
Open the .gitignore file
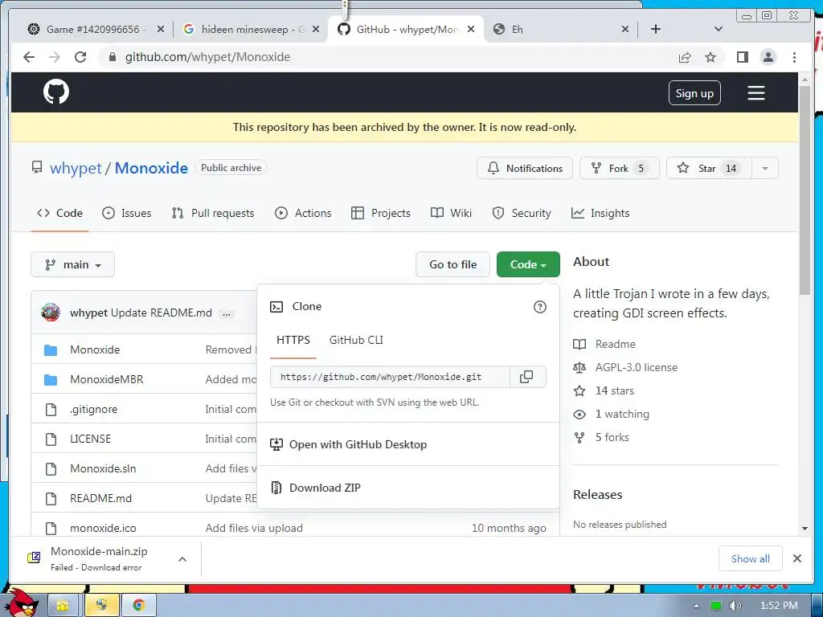coord(93,409)
